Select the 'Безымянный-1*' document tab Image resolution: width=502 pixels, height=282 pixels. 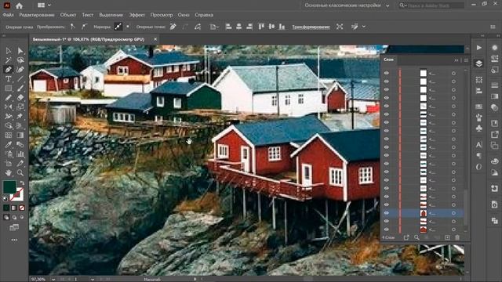click(x=89, y=39)
